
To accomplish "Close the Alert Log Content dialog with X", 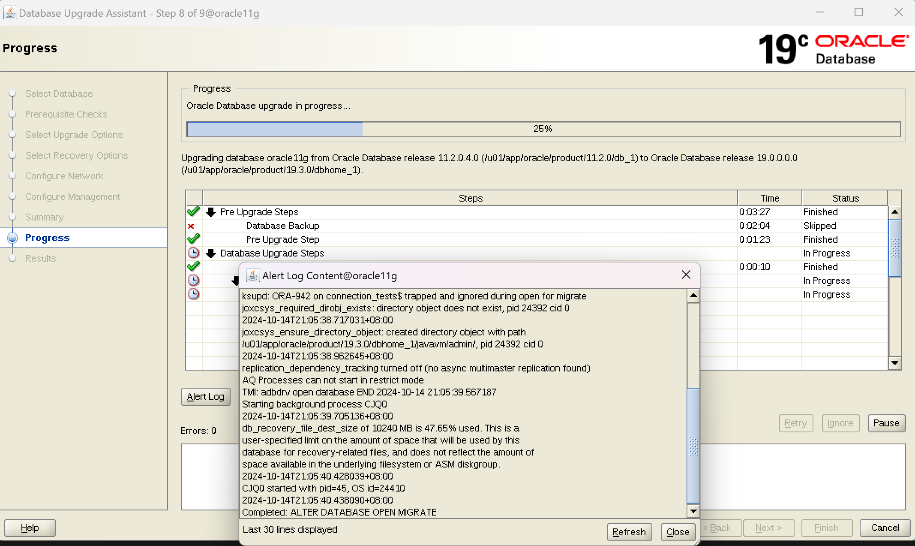I will [686, 275].
